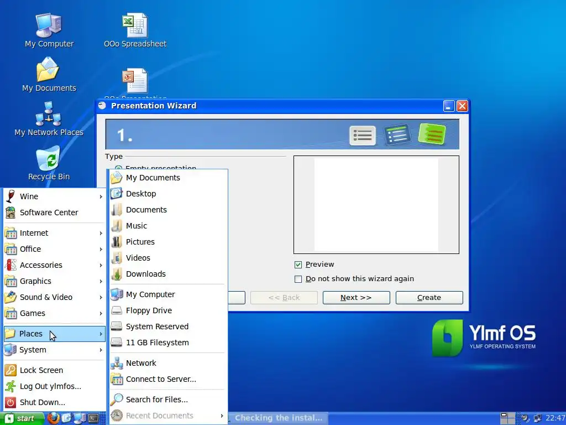The image size is (566, 425).
Task: Select Search for Files... entry
Action: [167, 400]
